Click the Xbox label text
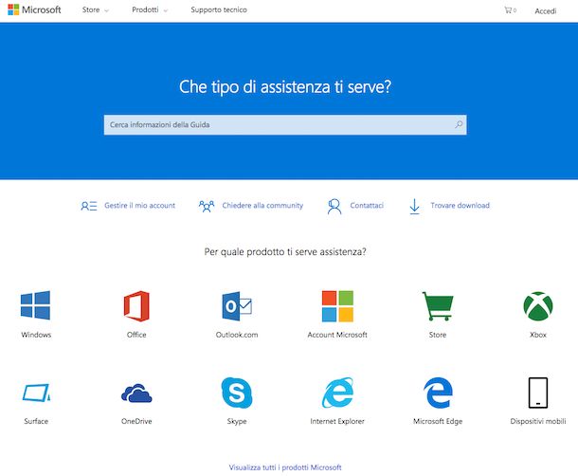The width and height of the screenshot is (578, 476). tap(538, 335)
